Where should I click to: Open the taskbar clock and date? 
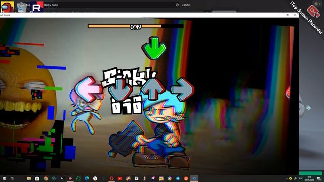click(309, 178)
